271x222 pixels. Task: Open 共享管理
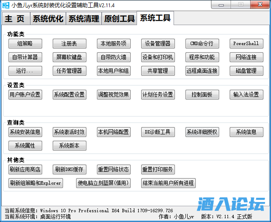[158, 71]
